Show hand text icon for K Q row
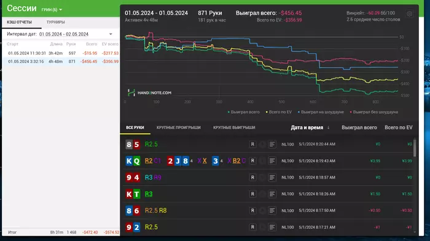This screenshot has height=241, width=430. point(272,161)
